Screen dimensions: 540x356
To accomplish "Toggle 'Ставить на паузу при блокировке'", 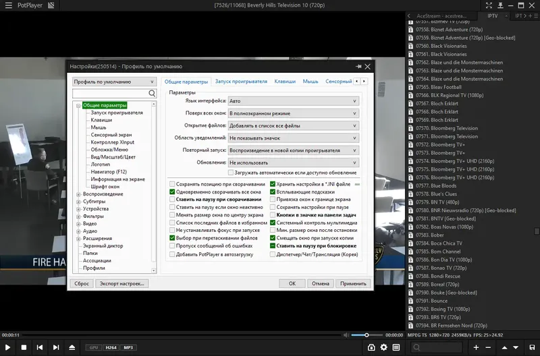I will pyautogui.click(x=273, y=245).
